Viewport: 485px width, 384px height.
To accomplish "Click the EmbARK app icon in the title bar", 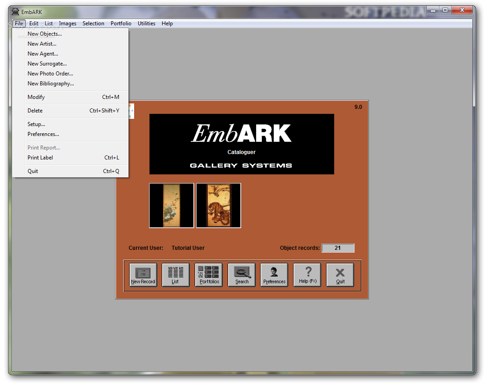I will click(x=15, y=12).
